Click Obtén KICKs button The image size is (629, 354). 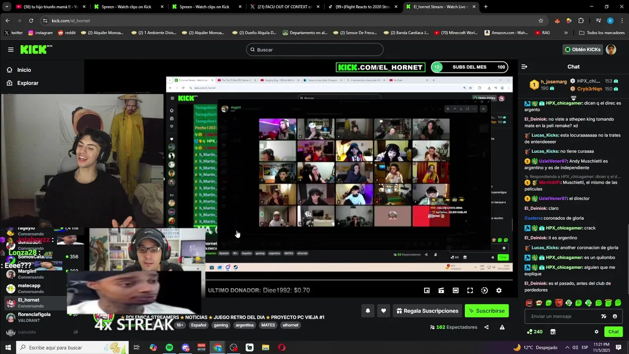(582, 50)
